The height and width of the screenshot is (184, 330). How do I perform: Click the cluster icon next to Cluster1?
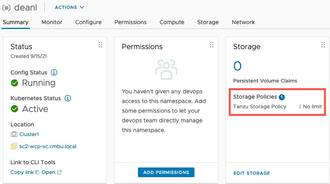[x=14, y=134]
